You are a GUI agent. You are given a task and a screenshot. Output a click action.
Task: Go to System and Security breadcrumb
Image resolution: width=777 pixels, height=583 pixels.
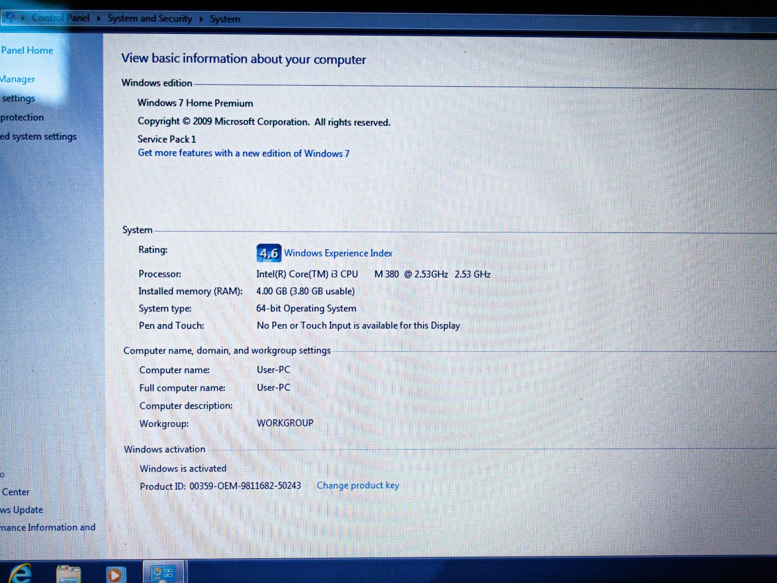coord(150,18)
